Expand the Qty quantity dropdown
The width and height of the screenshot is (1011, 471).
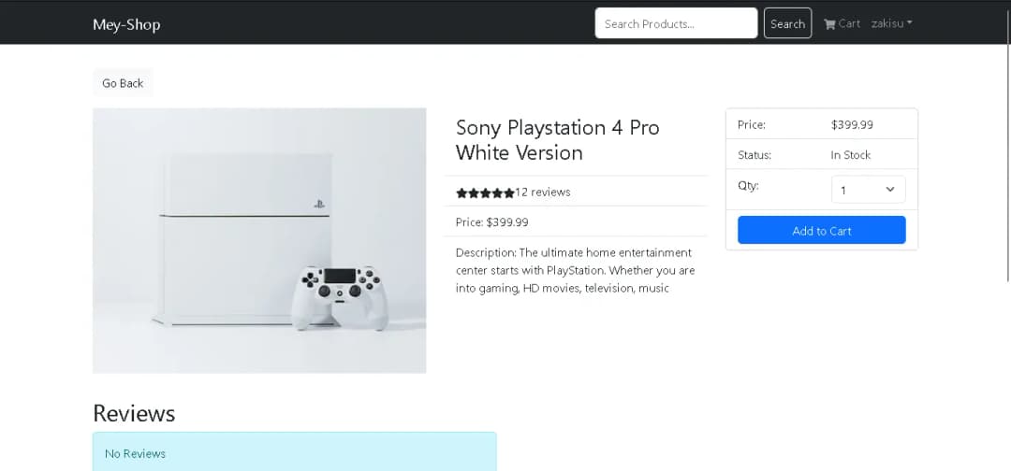pyautogui.click(x=868, y=190)
